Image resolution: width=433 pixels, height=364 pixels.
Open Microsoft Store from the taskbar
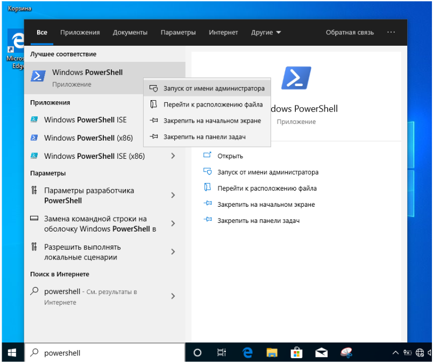pyautogui.click(x=297, y=353)
